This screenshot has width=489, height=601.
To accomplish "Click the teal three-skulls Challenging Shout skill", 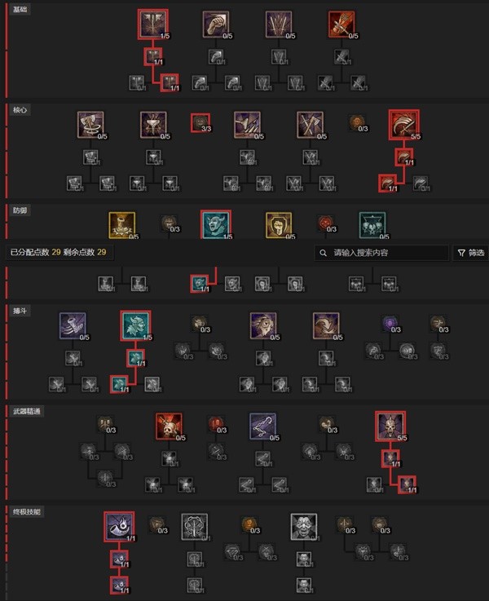I will point(372,225).
